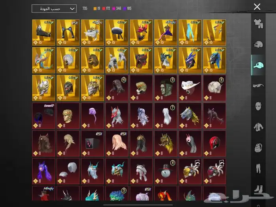Viewport: 276px width, 207px height.
Task: Select the silver winged helmet mythic item
Action: [44, 88]
